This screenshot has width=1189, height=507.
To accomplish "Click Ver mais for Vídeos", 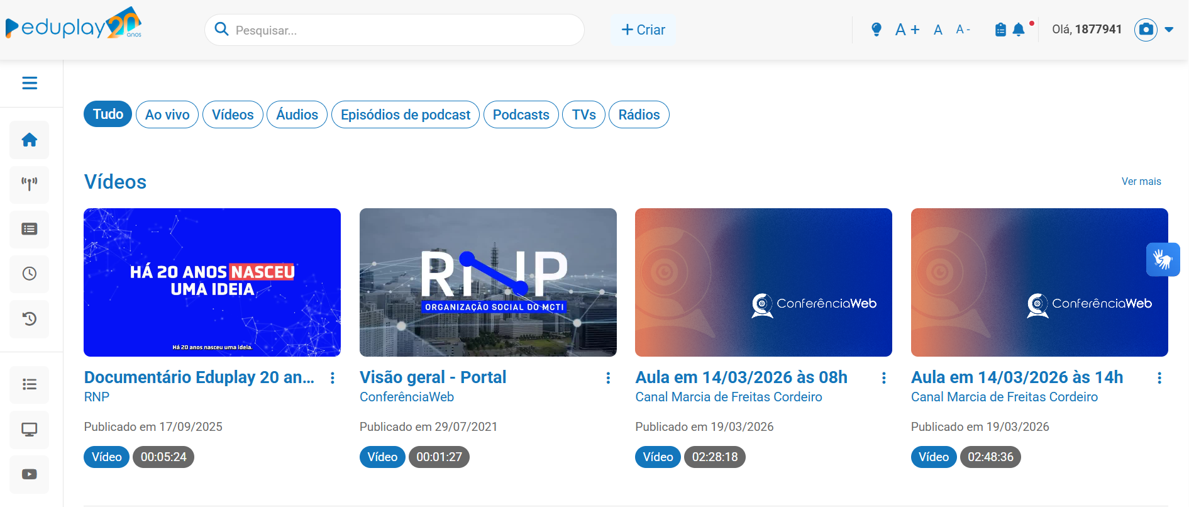I will (x=1141, y=181).
